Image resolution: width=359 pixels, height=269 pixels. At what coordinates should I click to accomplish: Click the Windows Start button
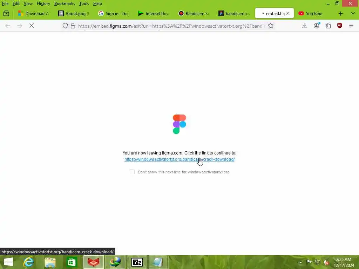pos(8,262)
